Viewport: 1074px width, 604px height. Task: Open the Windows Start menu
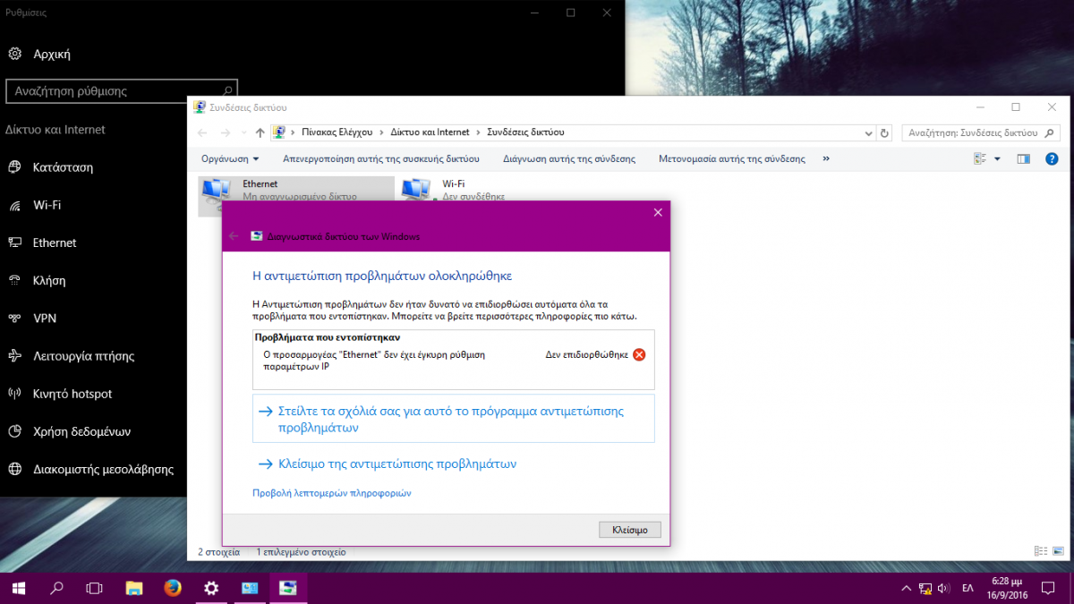[x=18, y=588]
